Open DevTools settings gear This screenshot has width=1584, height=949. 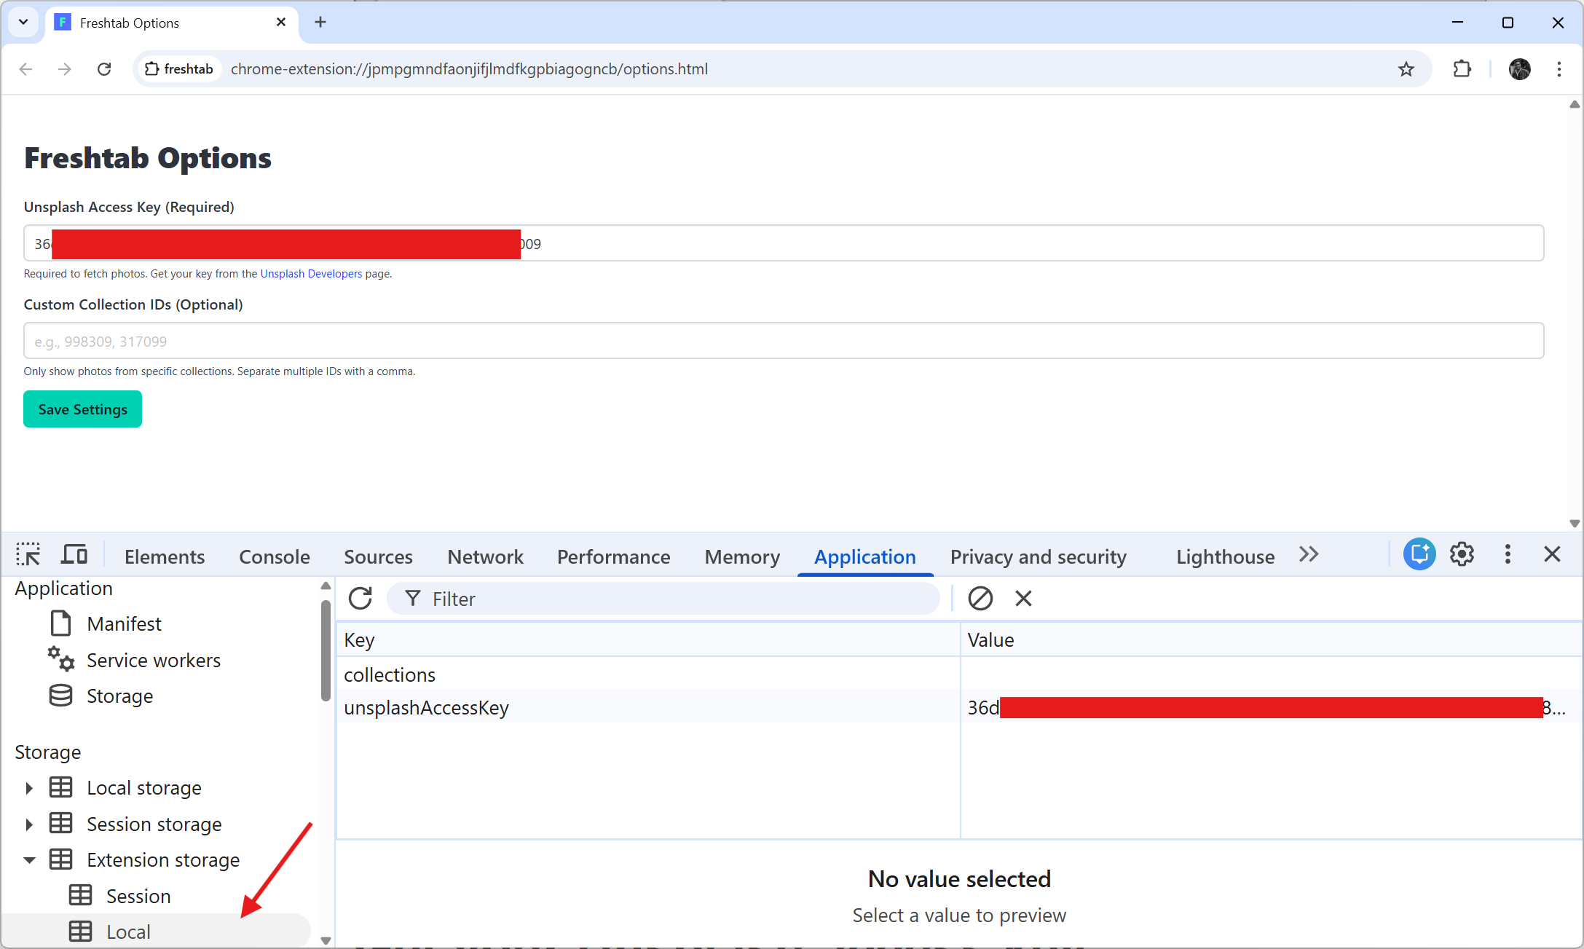point(1462,554)
